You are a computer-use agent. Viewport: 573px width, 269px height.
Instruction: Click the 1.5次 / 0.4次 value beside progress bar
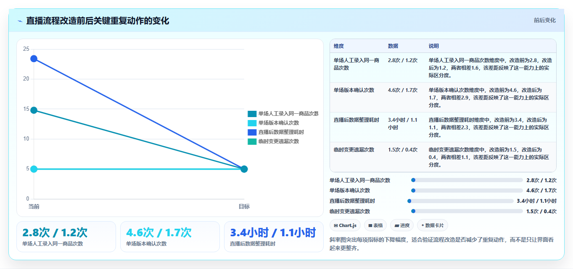pos(541,212)
